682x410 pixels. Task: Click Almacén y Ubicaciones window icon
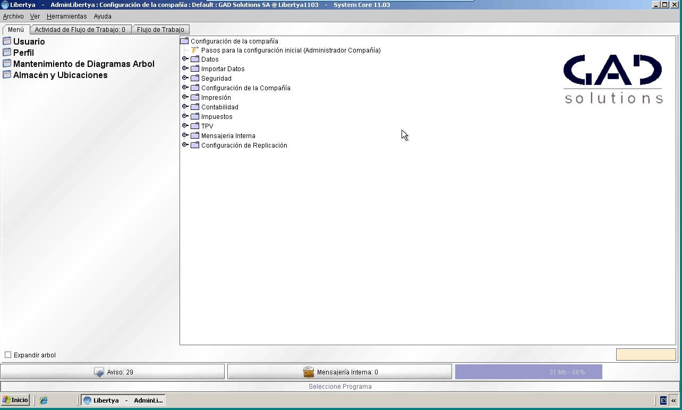tap(7, 75)
